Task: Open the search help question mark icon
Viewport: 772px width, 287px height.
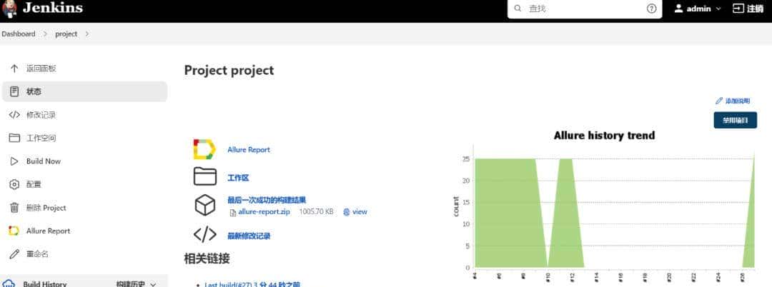Action: pos(651,9)
